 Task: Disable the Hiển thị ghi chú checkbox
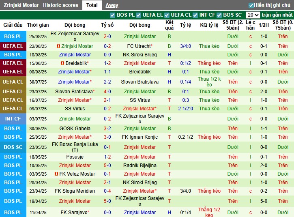coord(251,5)
